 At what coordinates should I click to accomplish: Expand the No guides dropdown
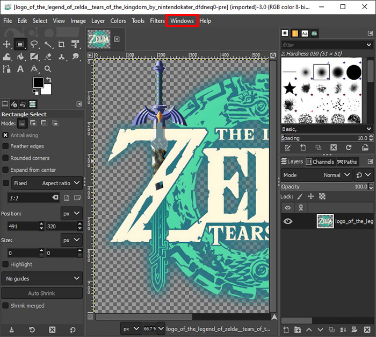(42, 278)
